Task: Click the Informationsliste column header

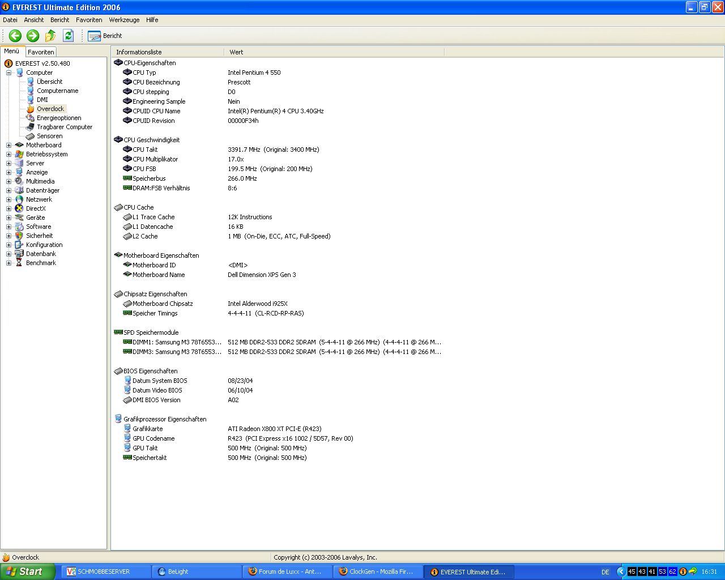Action: [x=168, y=52]
